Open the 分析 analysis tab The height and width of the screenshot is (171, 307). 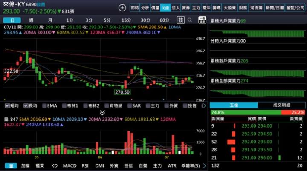click(145, 8)
